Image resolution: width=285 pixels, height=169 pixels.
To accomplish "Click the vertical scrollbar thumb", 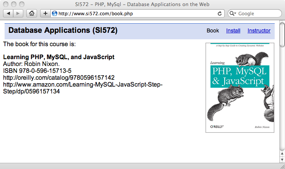I will pyautogui.click(x=282, y=34).
